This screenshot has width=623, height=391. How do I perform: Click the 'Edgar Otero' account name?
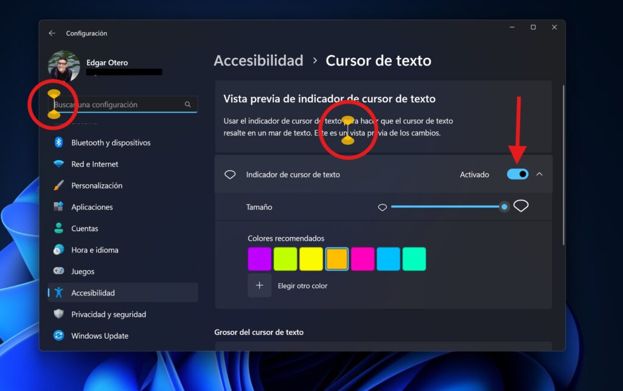click(107, 63)
